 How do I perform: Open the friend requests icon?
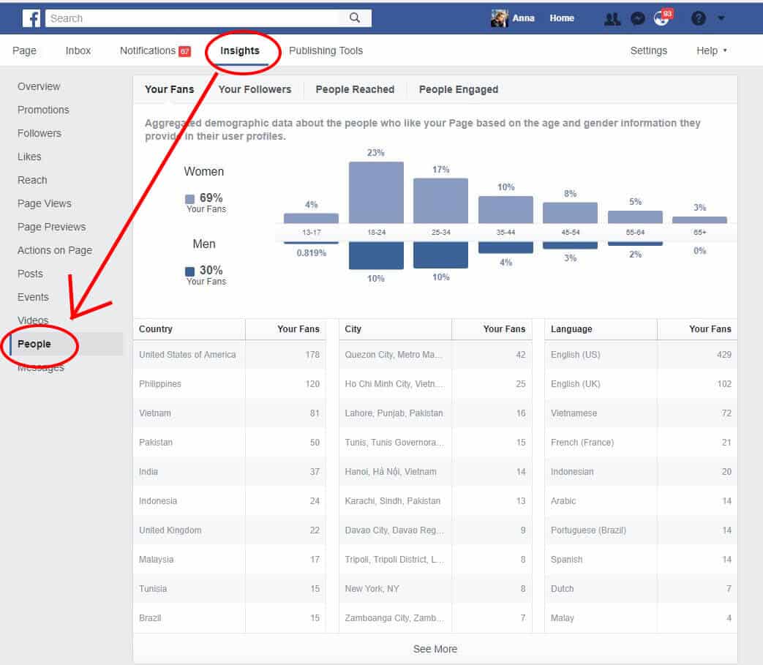pyautogui.click(x=612, y=18)
